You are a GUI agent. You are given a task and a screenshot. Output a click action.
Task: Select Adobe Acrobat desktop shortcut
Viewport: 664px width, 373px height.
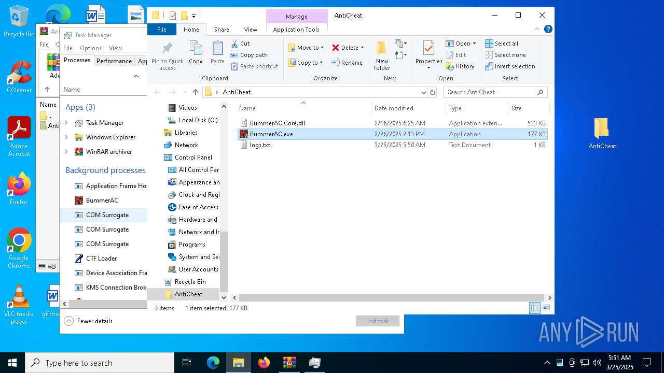tap(19, 137)
